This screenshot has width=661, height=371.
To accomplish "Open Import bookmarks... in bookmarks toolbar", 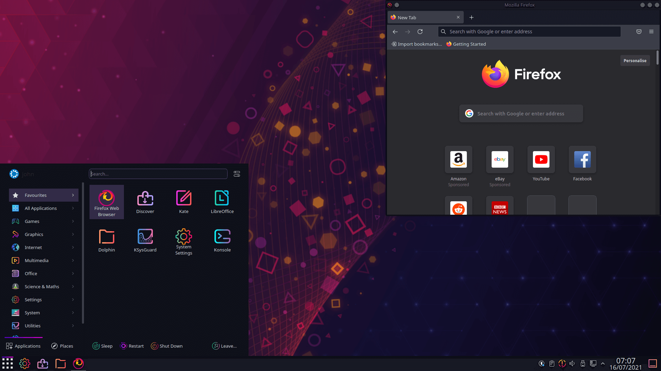I will coord(417,44).
